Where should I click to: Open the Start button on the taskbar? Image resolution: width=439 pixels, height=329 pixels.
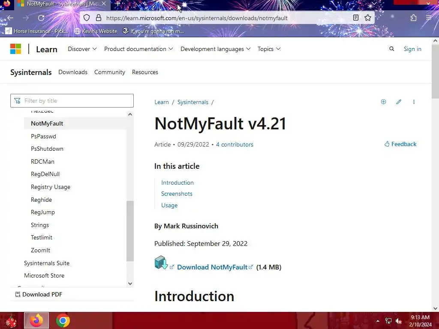[11, 320]
